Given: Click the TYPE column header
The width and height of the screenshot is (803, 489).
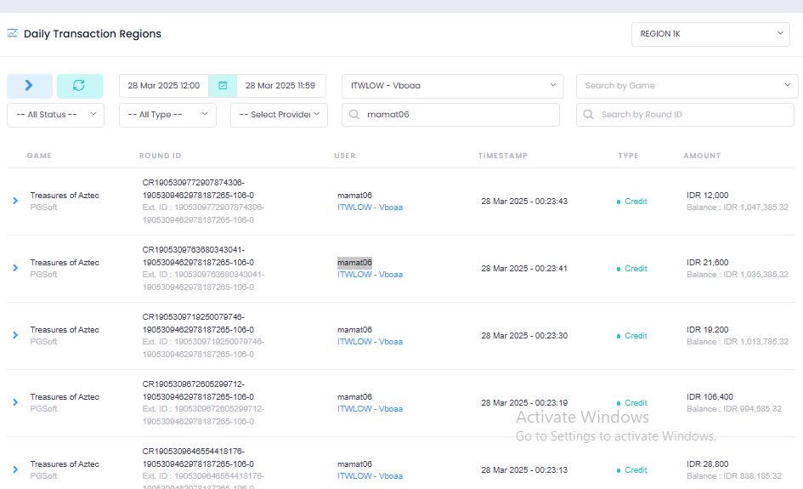Looking at the screenshot, I should point(628,156).
